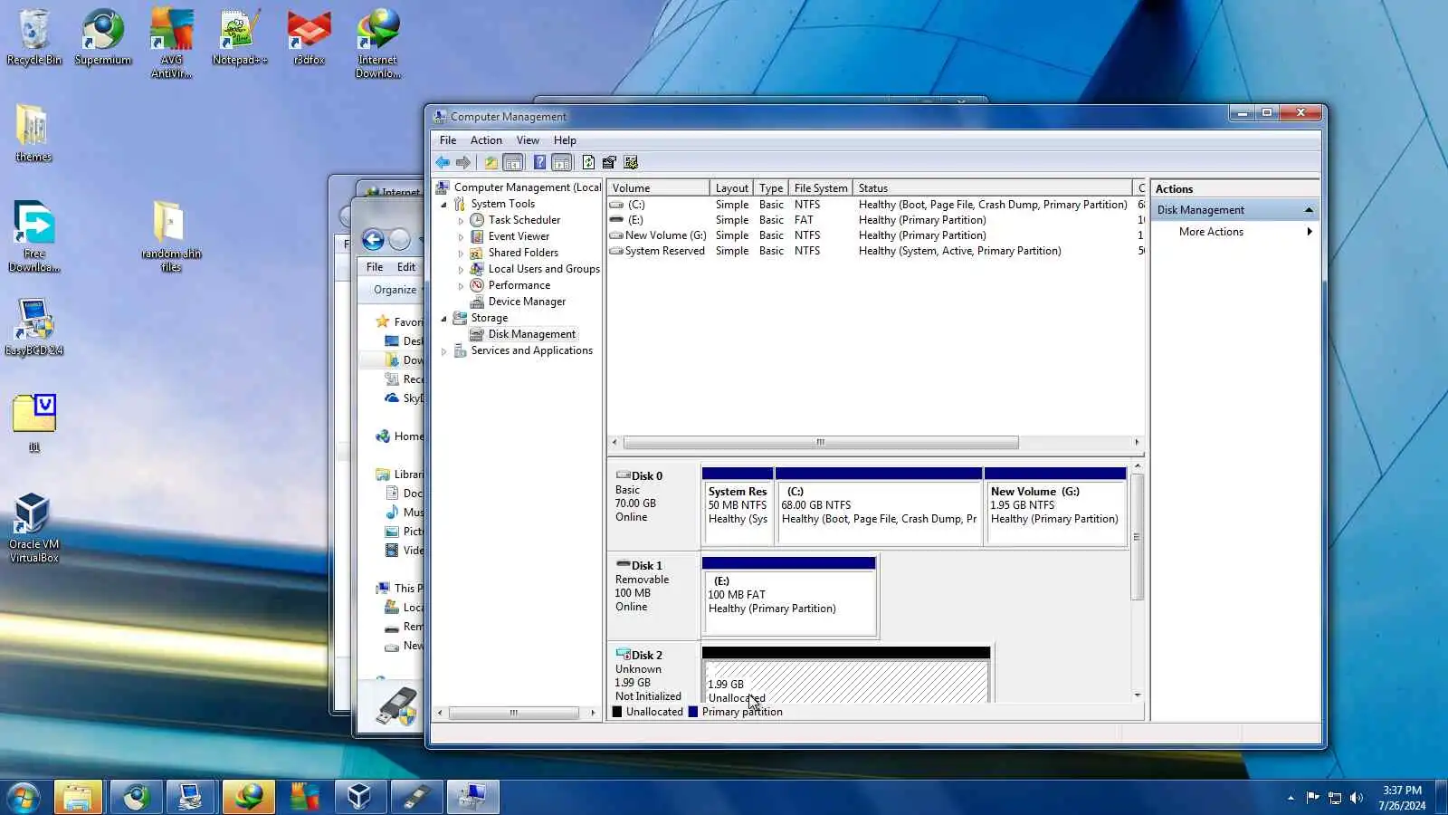Expand the Shared Folders node
Screen dimensions: 1448x815
click(461, 254)
